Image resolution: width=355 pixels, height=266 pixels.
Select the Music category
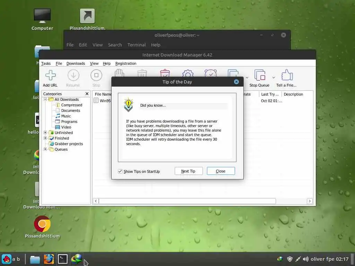tap(66, 116)
